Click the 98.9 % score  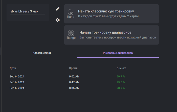click(121, 88)
